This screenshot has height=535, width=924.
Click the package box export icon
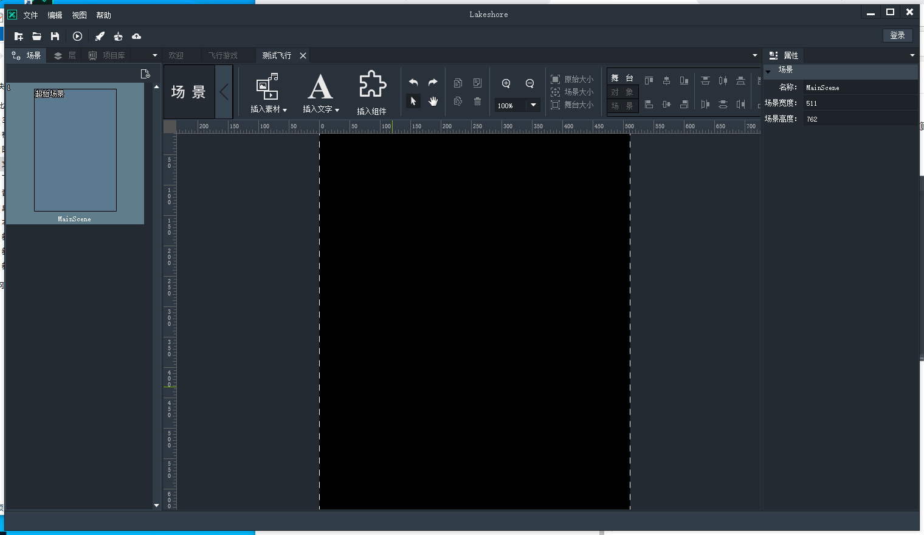coord(118,36)
